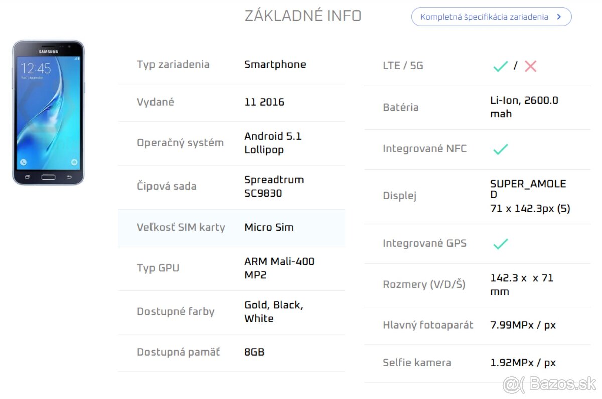This screenshot has width=602, height=399.
Task: Click the 8GB Dostupná pamäť value
Action: pyautogui.click(x=254, y=352)
